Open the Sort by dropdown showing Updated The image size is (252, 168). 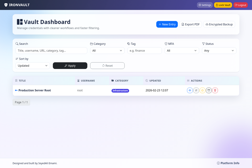[x=33, y=65]
